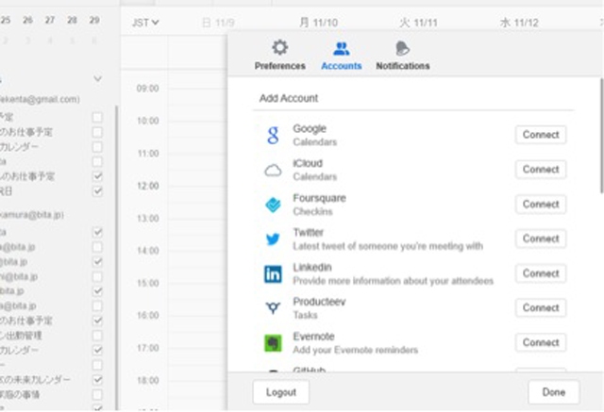The width and height of the screenshot is (604, 412).
Task: Switch to the Accounts tab
Action: click(342, 55)
